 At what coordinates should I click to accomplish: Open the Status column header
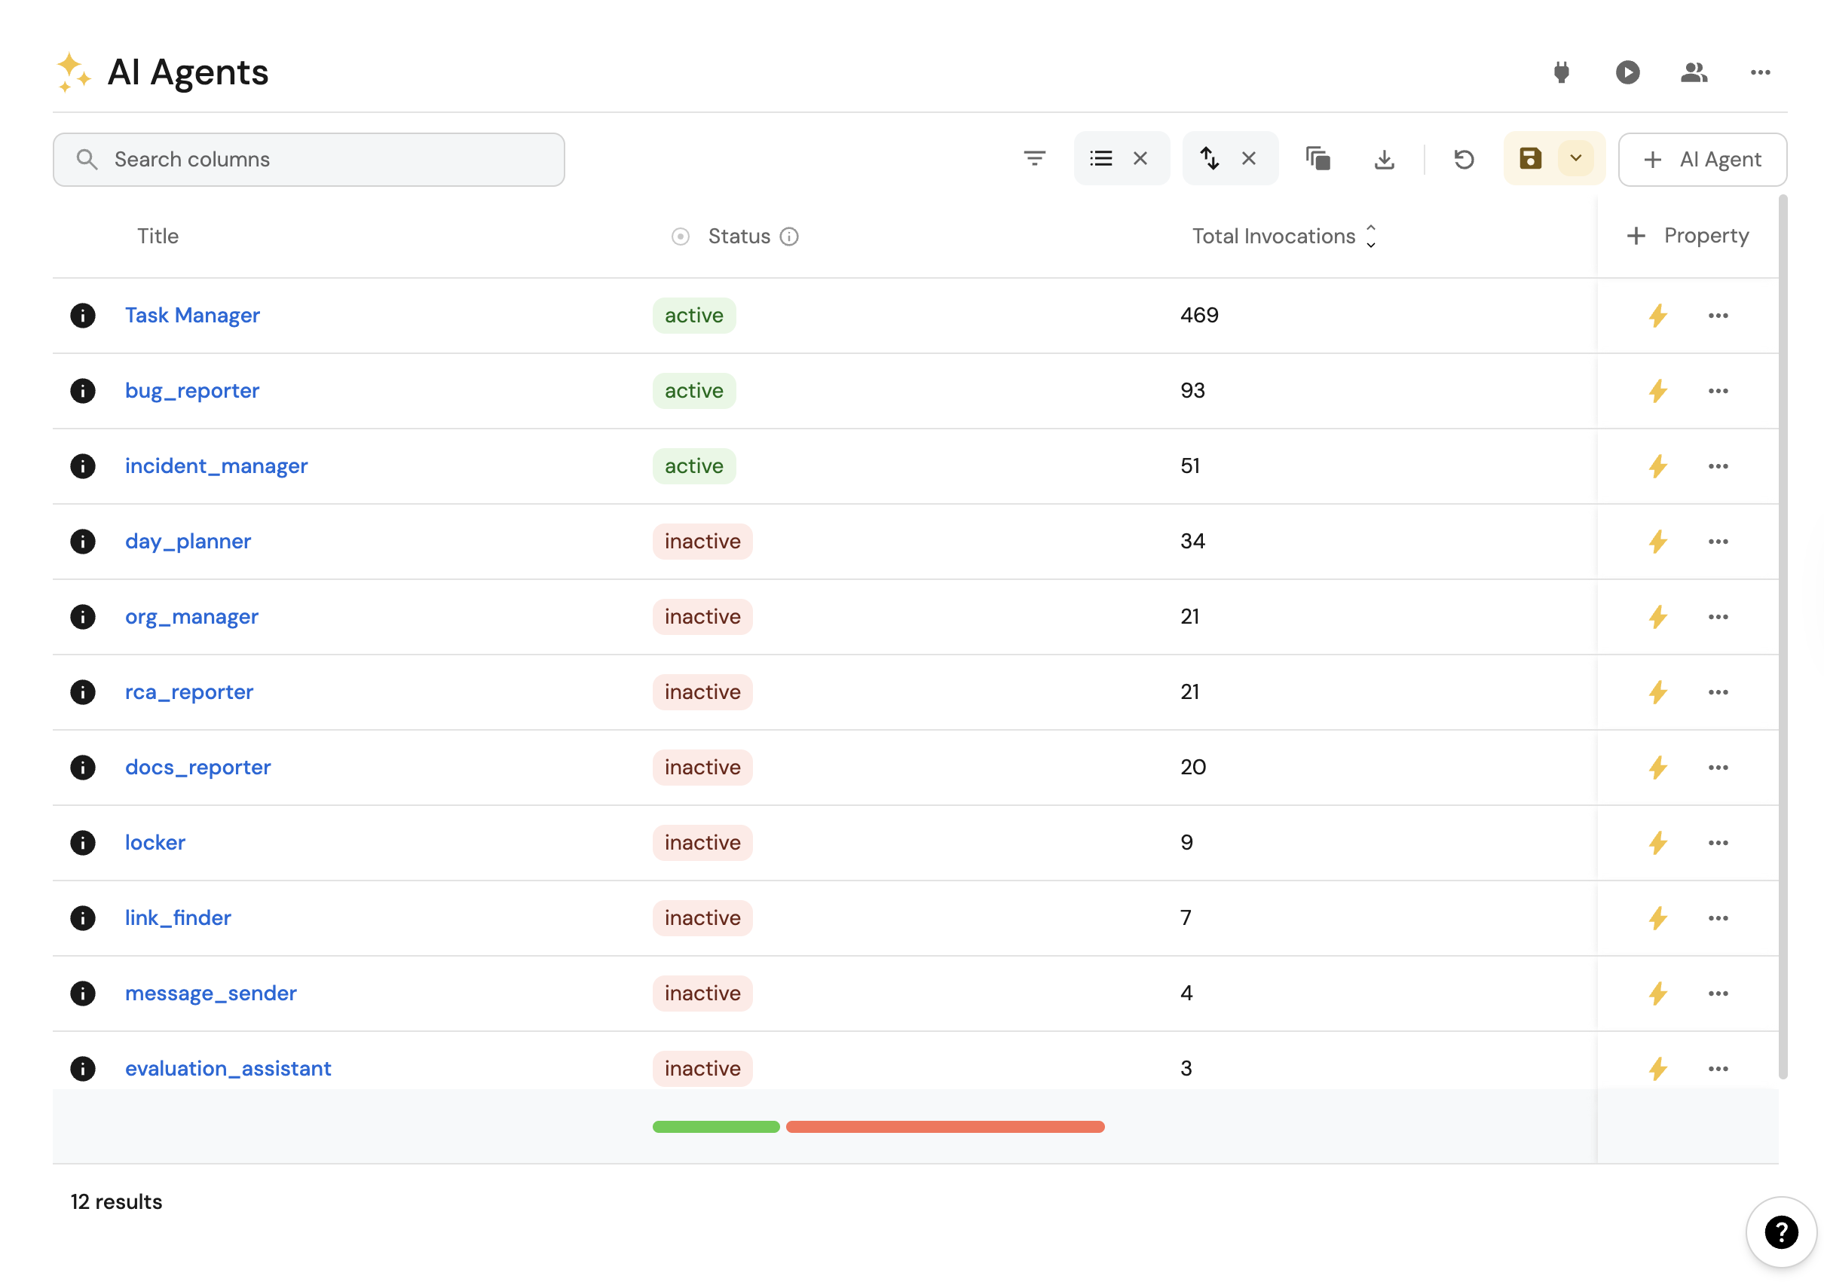(738, 236)
